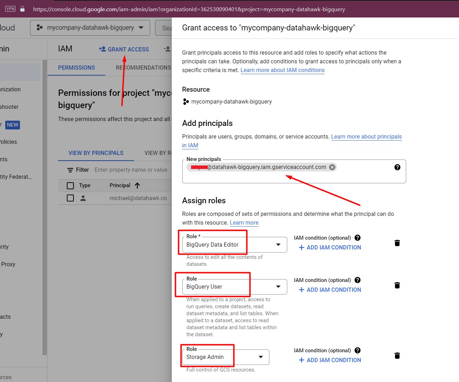Click the filter property name input
This screenshot has width=459, height=382.
[x=131, y=170]
